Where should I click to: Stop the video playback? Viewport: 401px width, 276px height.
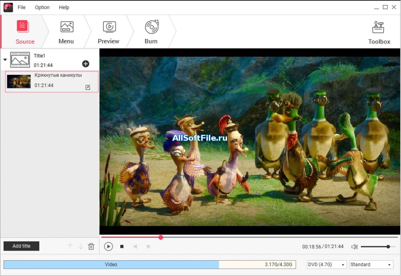click(x=122, y=247)
